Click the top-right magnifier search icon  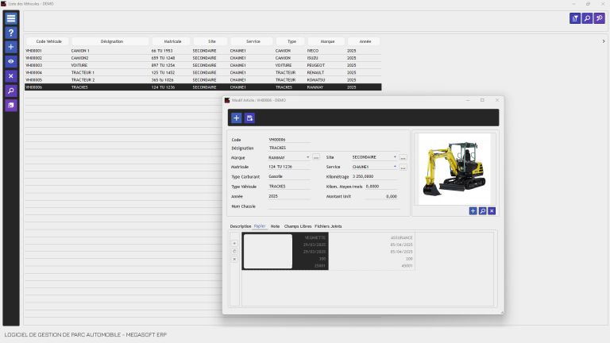pos(587,18)
